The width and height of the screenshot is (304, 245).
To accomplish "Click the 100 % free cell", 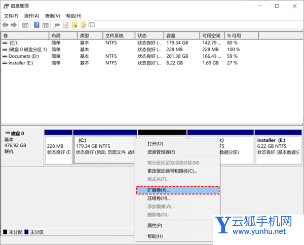I will (x=234, y=50).
